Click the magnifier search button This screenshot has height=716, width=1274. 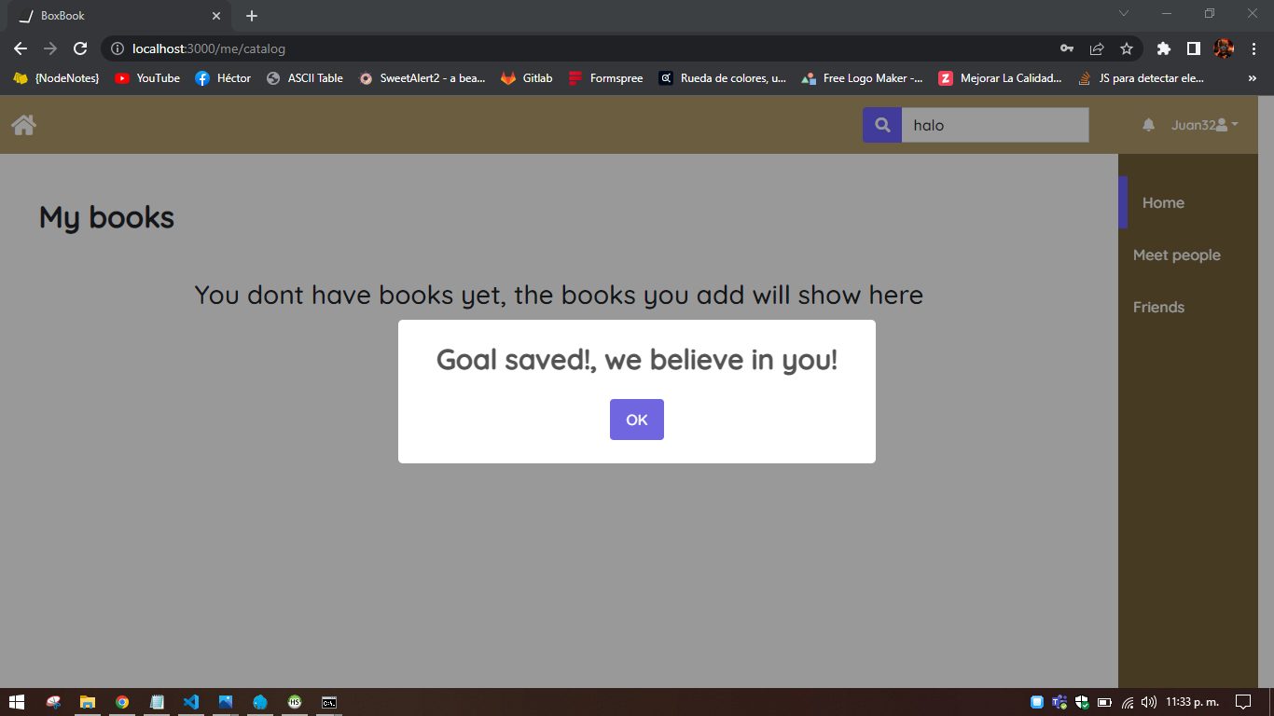(x=882, y=125)
